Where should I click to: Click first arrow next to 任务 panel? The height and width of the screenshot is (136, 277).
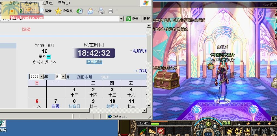click(x=248, y=124)
